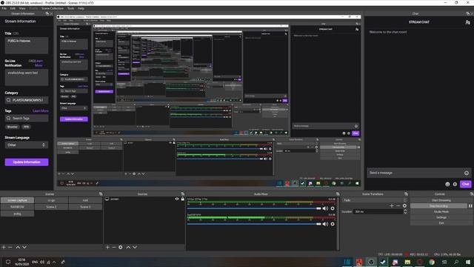Pause the recording
The height and width of the screenshot is (267, 474).
[470, 206]
